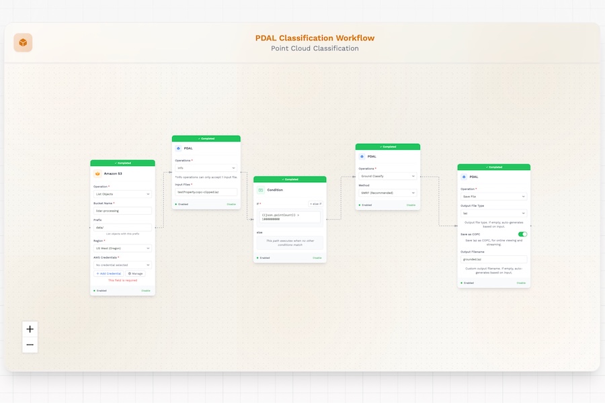Toggle the Save as COPC switch
Image resolution: width=605 pixels, height=403 pixels.
coord(522,234)
